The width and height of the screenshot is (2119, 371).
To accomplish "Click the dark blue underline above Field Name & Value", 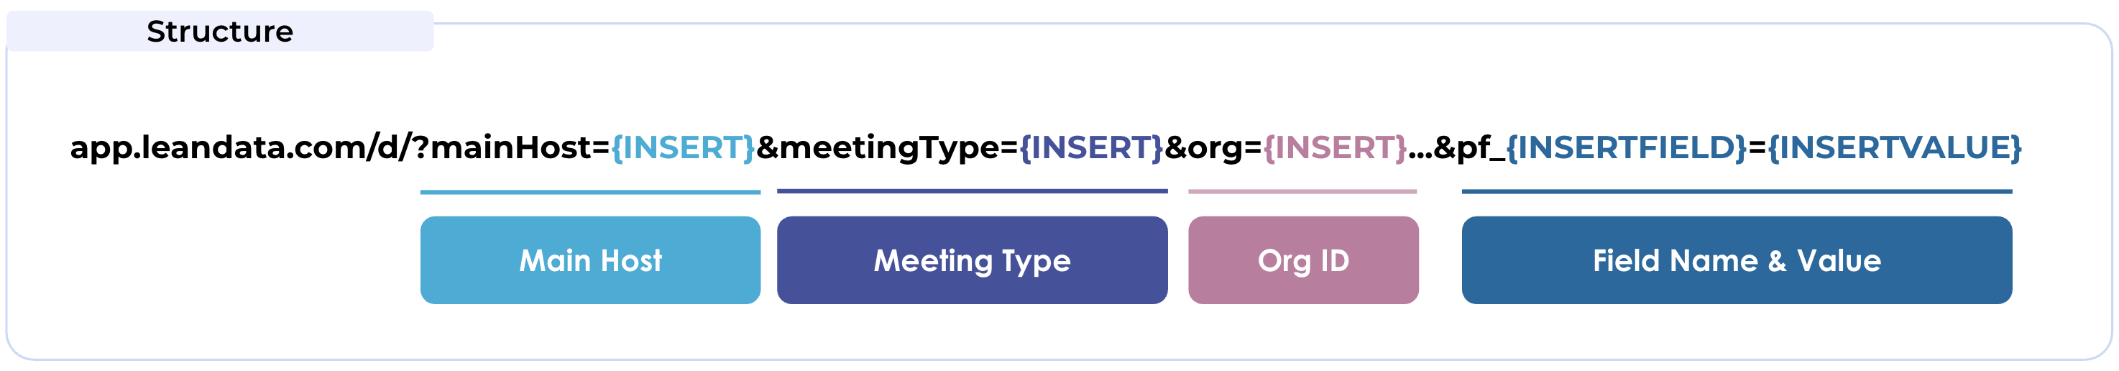I will (x=1736, y=192).
